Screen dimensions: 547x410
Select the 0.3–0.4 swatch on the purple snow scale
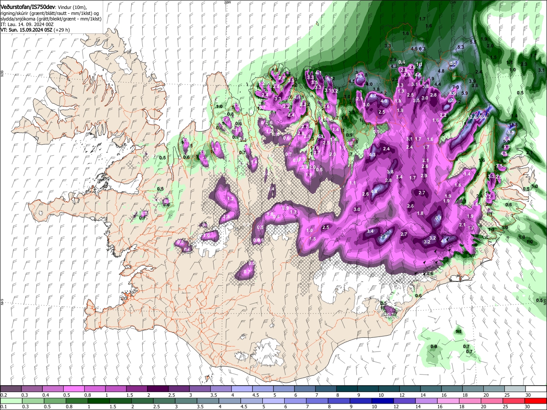point(32,389)
